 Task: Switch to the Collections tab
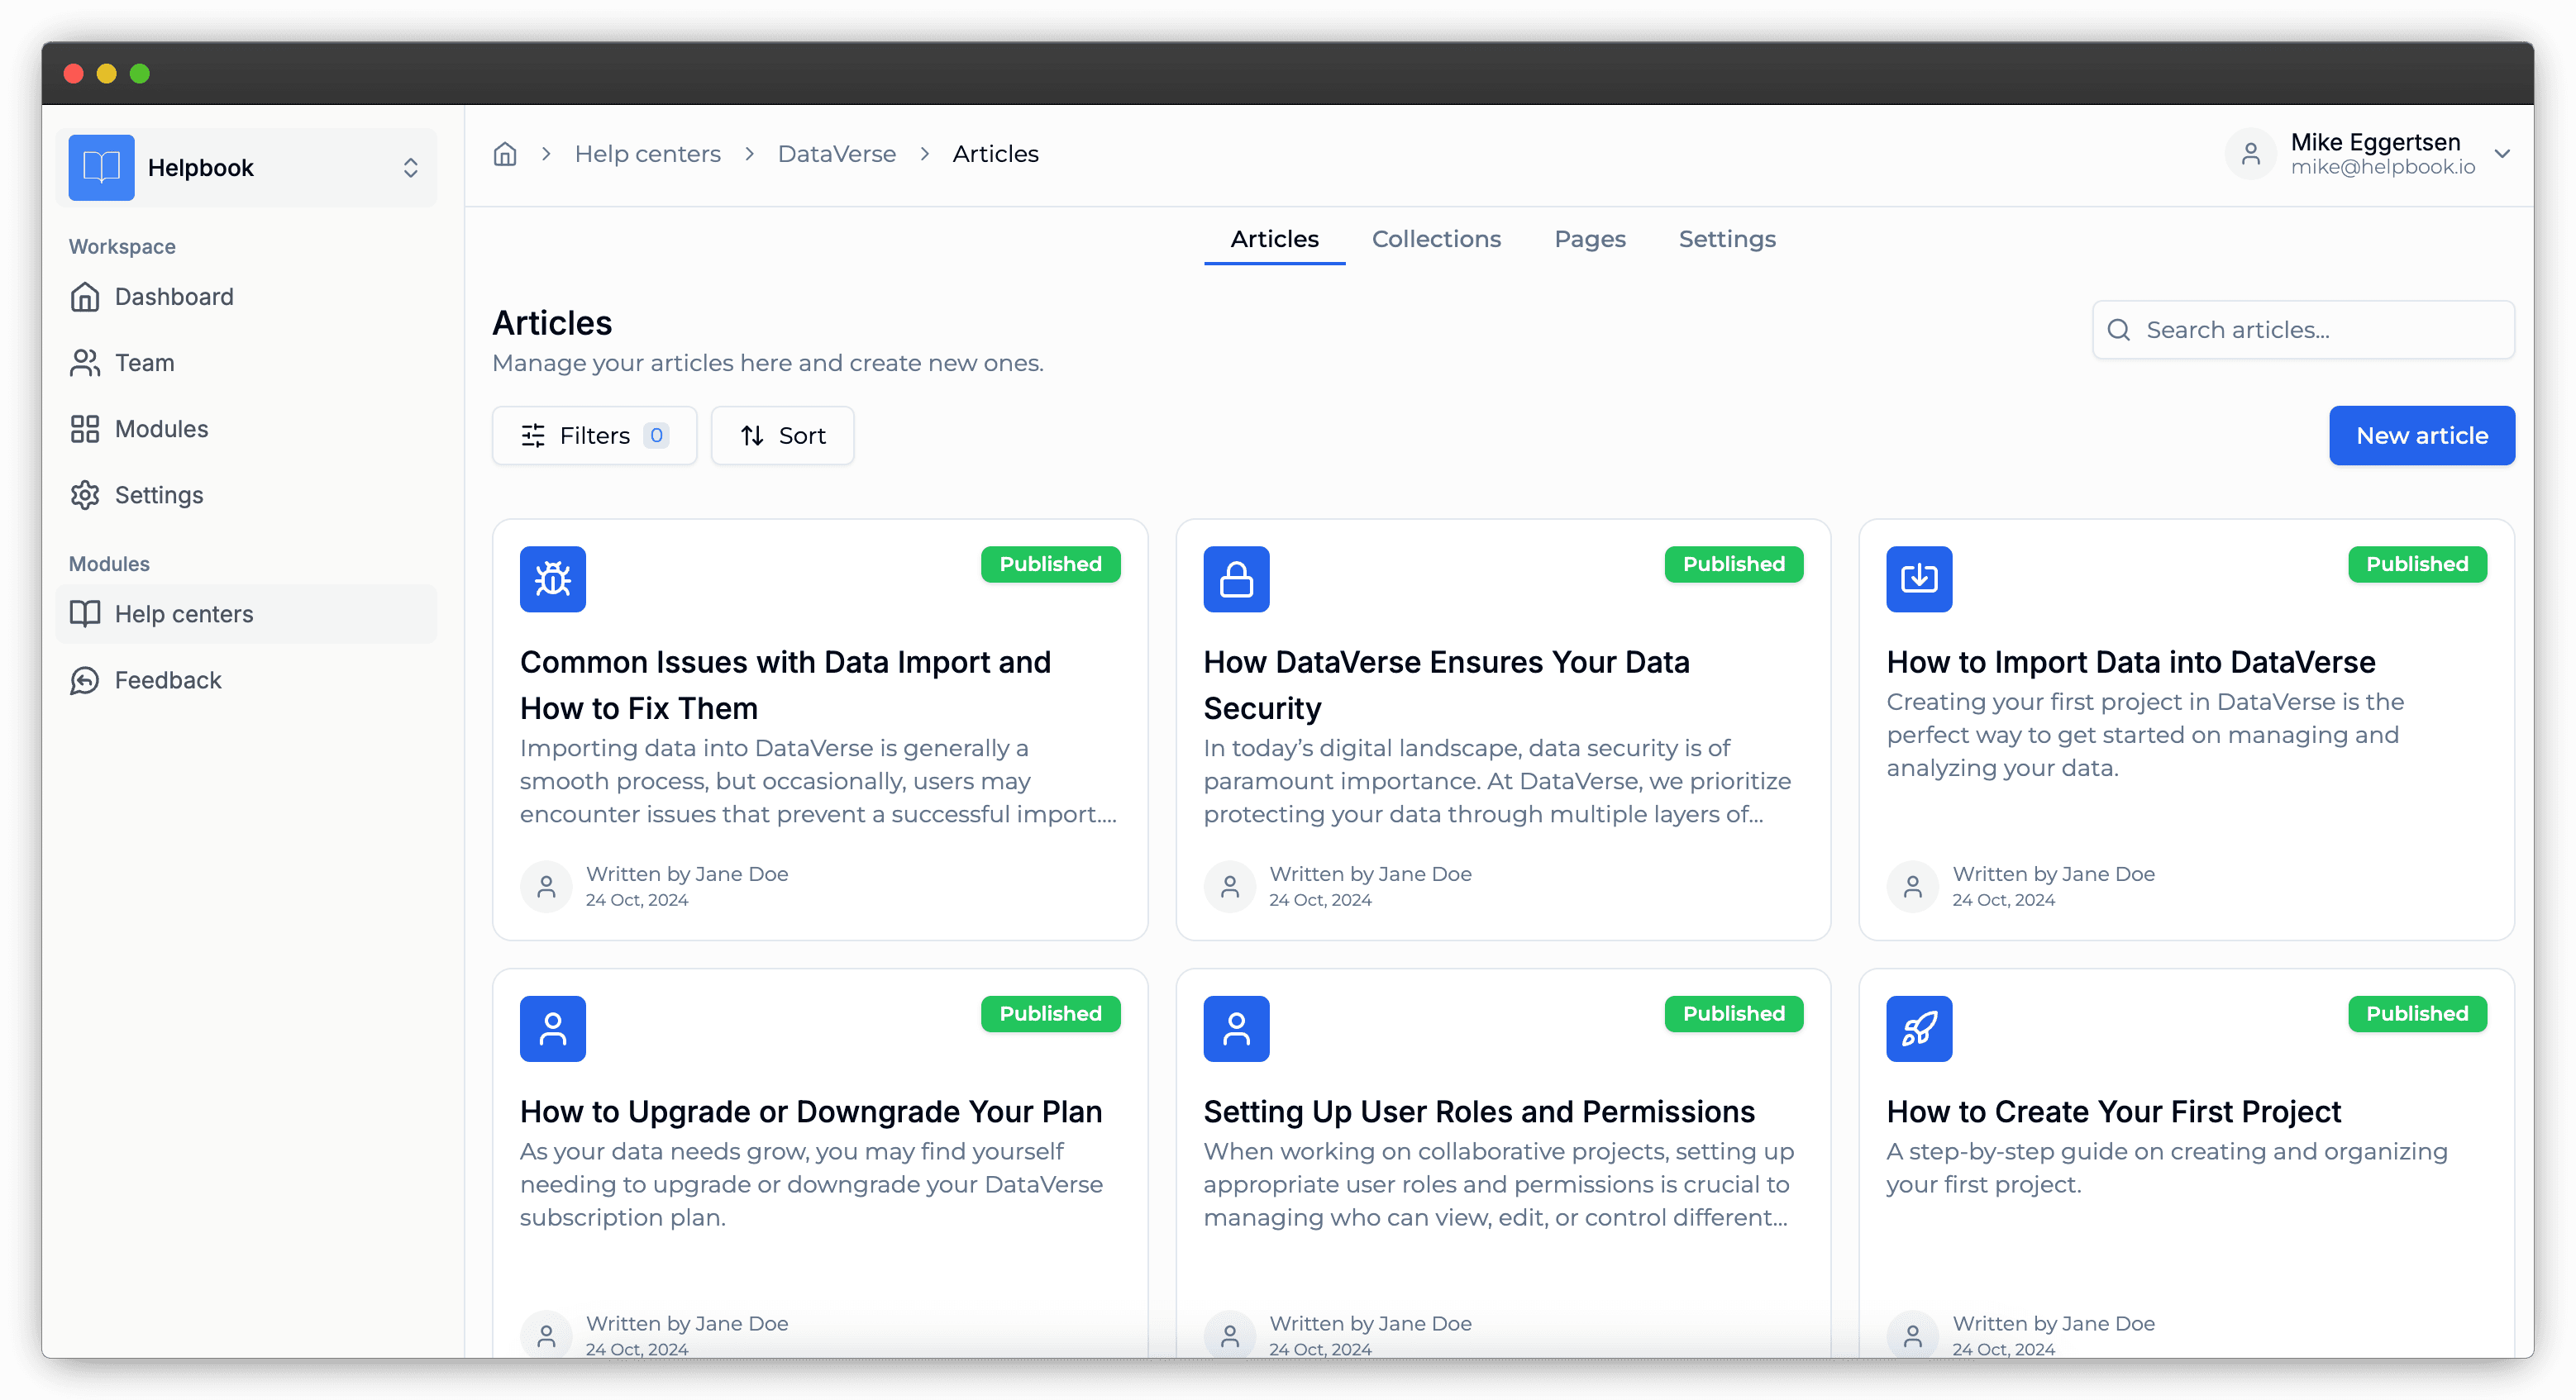coord(1436,239)
